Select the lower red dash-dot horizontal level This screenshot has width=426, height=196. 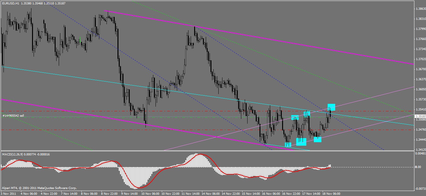click(206, 130)
